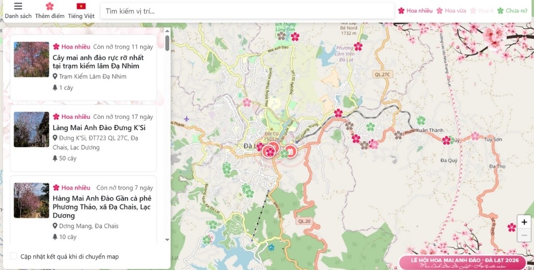This screenshot has width=534, height=270.
Task: Open Làng Mai Anh Đào Đưng K'Si listing
Action: [x=99, y=128]
